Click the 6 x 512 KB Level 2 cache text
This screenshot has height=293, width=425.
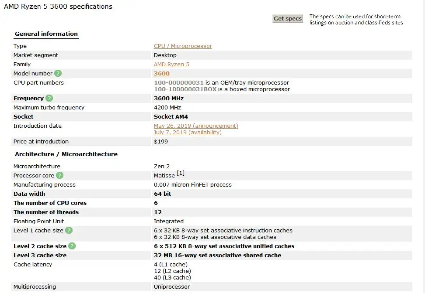click(x=224, y=246)
